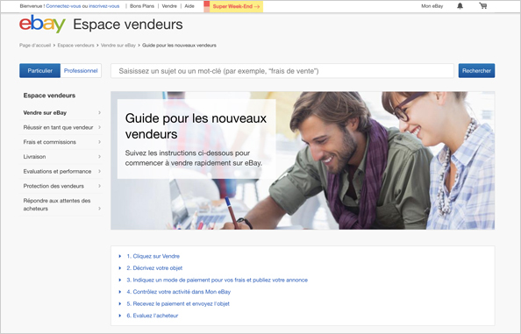Click the Rechercher button
Viewport: 521px width, 334px height.
[x=476, y=71]
